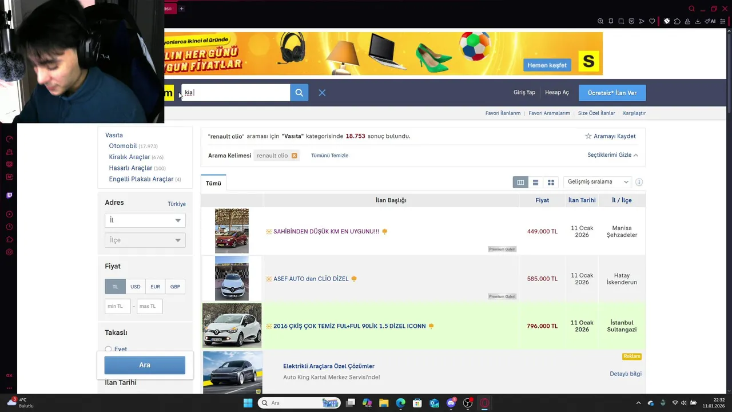Image resolution: width=732 pixels, height=412 pixels.
Task: Select TL currency toggle
Action: 115,287
